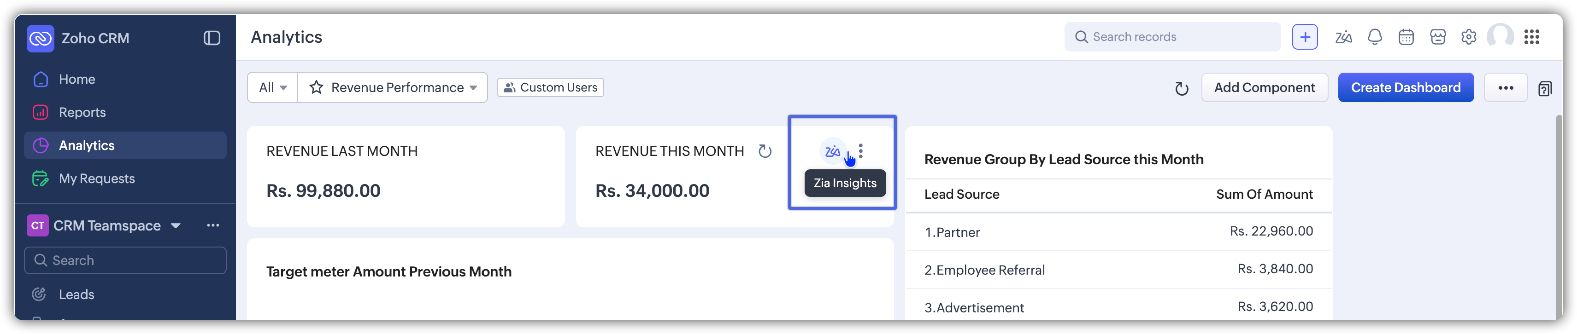Screen dimensions: 1577x334
Task: Open the notifications bell icon
Action: pyautogui.click(x=1374, y=37)
